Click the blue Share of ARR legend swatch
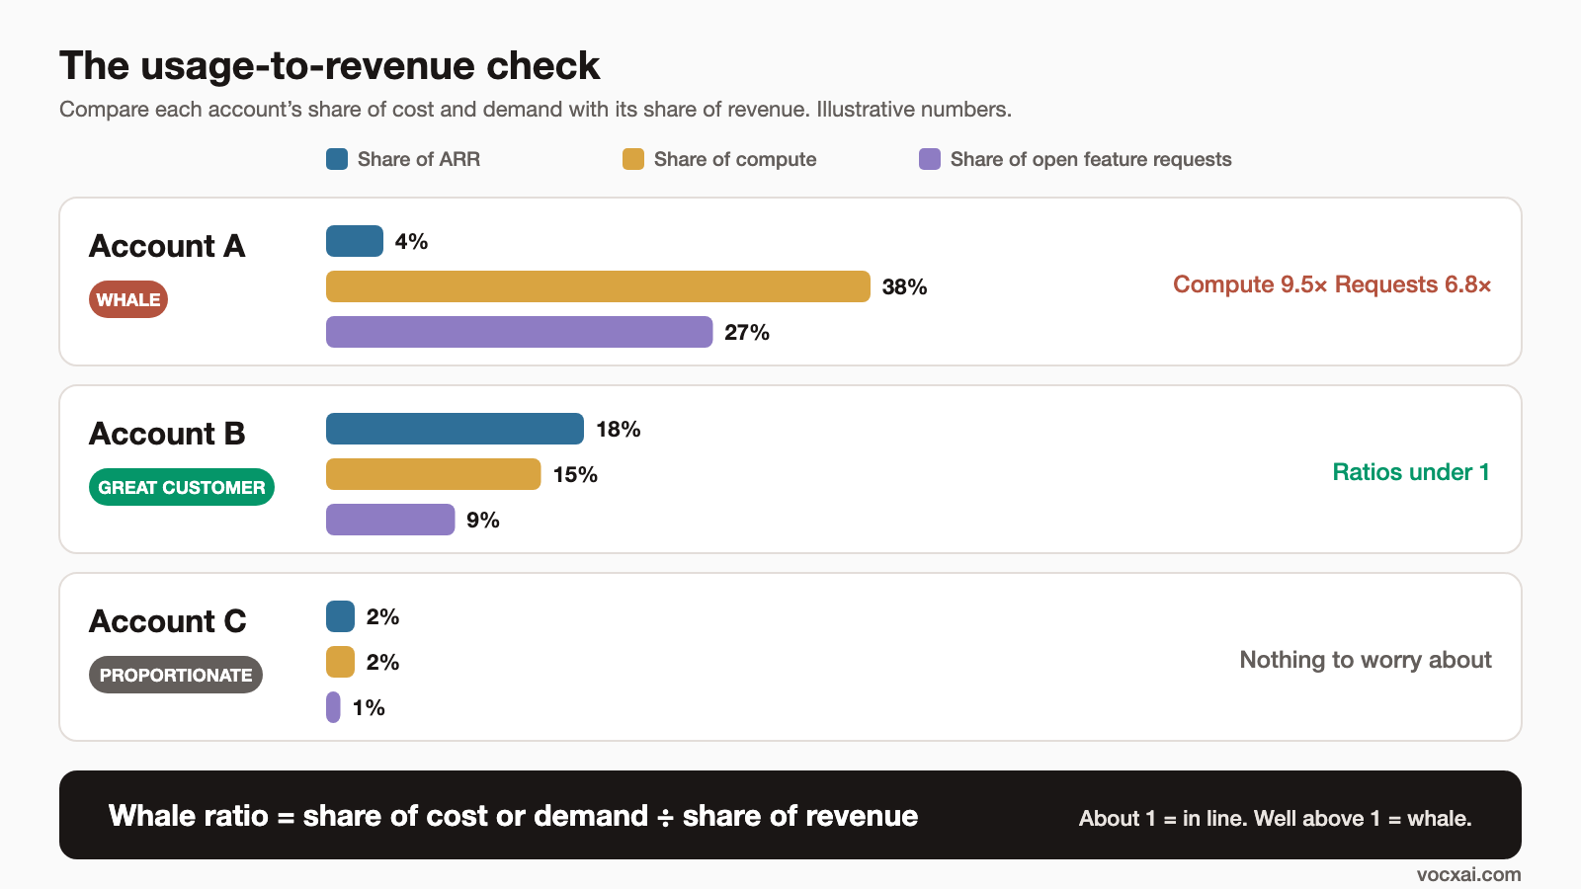This screenshot has width=1581, height=889. [337, 159]
